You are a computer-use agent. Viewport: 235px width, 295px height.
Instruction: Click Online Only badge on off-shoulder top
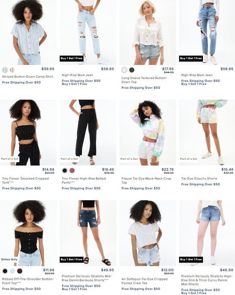click(9, 259)
